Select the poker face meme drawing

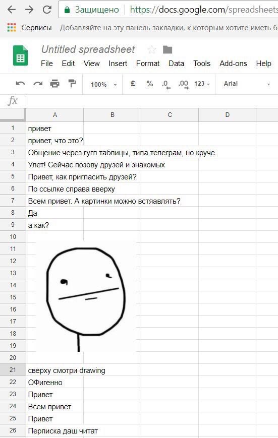(86, 296)
